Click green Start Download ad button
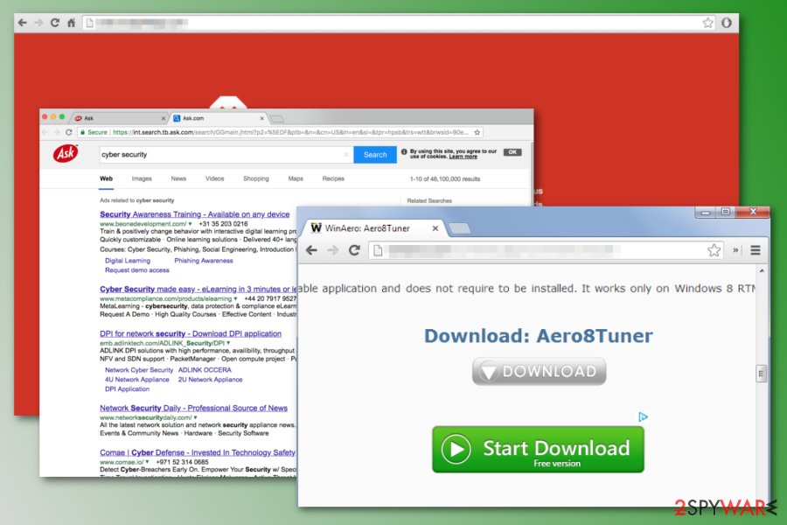Image resolution: width=787 pixels, height=525 pixels. pos(538,450)
